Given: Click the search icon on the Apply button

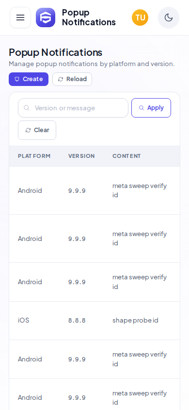Looking at the screenshot, I should point(142,108).
